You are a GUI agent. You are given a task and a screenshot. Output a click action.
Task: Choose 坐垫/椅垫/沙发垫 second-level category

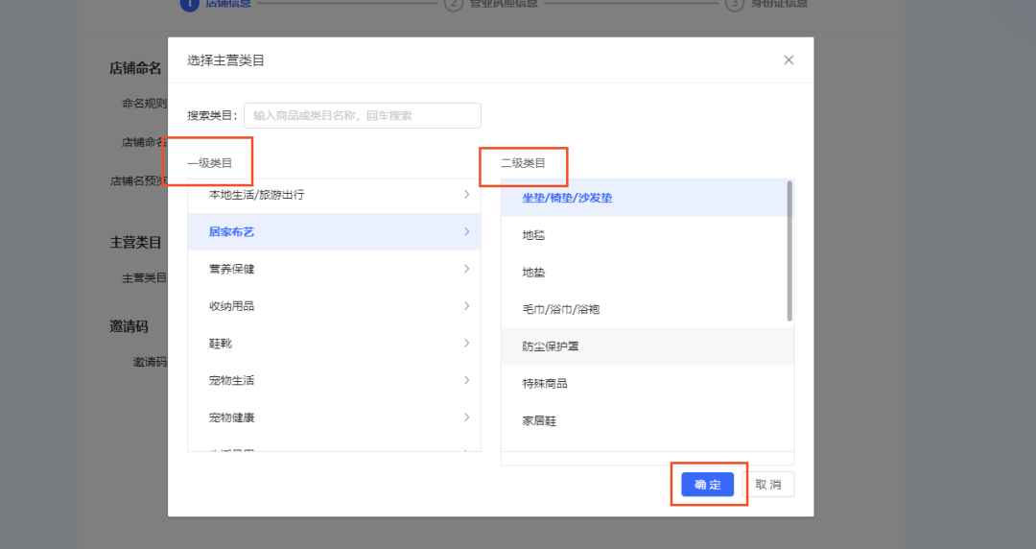[645, 198]
